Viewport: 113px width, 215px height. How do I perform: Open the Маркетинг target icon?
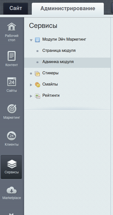coord(12,109)
